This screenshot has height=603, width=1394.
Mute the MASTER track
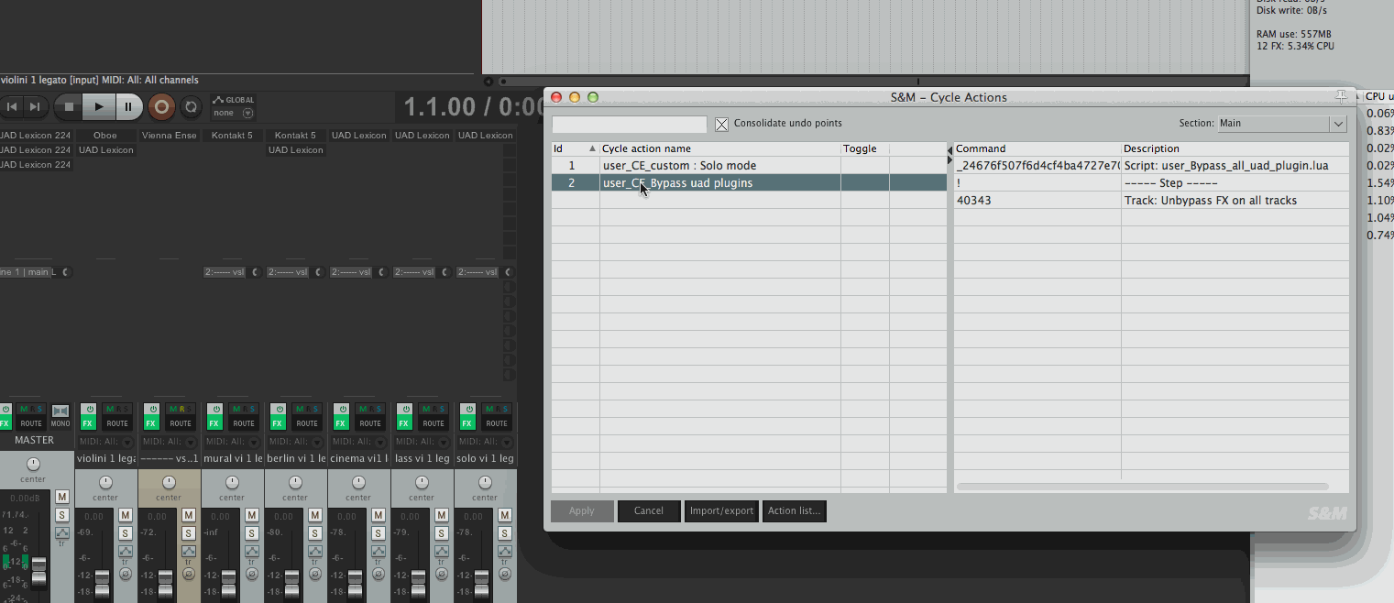pos(61,497)
